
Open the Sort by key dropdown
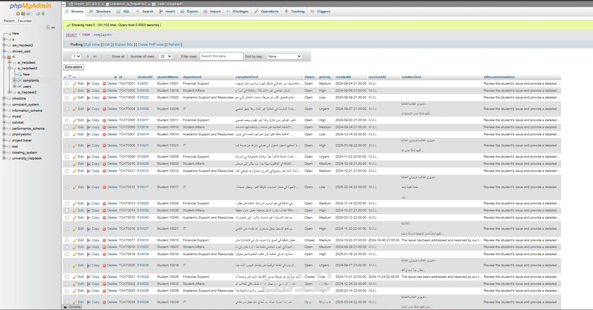pos(284,56)
